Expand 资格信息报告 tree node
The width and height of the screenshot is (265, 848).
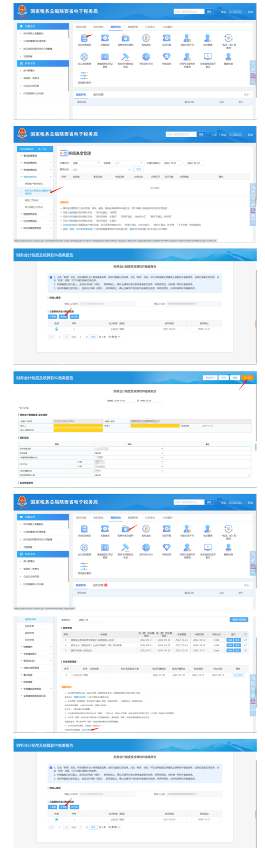pyautogui.click(x=51, y=170)
